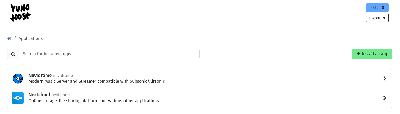The width and height of the screenshot is (400, 114).
Task: Click the Navidrome vinyl disc icon
Action: coord(18,79)
